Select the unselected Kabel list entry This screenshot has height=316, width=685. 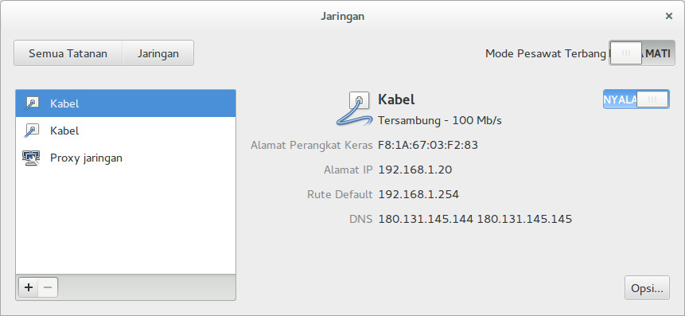point(126,131)
